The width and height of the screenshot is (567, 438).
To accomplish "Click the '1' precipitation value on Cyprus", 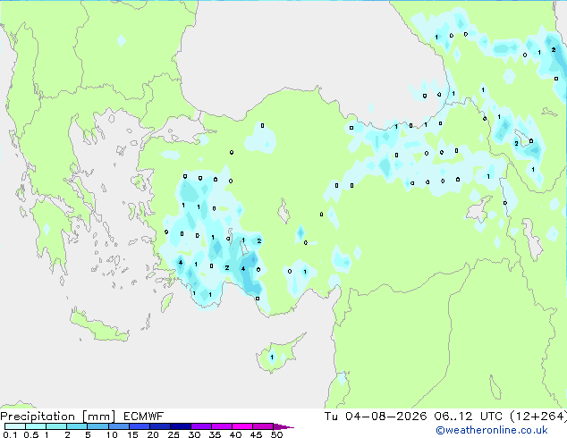I will point(272,358).
